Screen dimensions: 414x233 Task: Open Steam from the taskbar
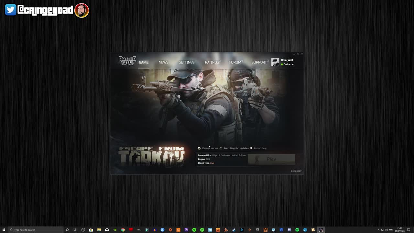click(x=234, y=230)
